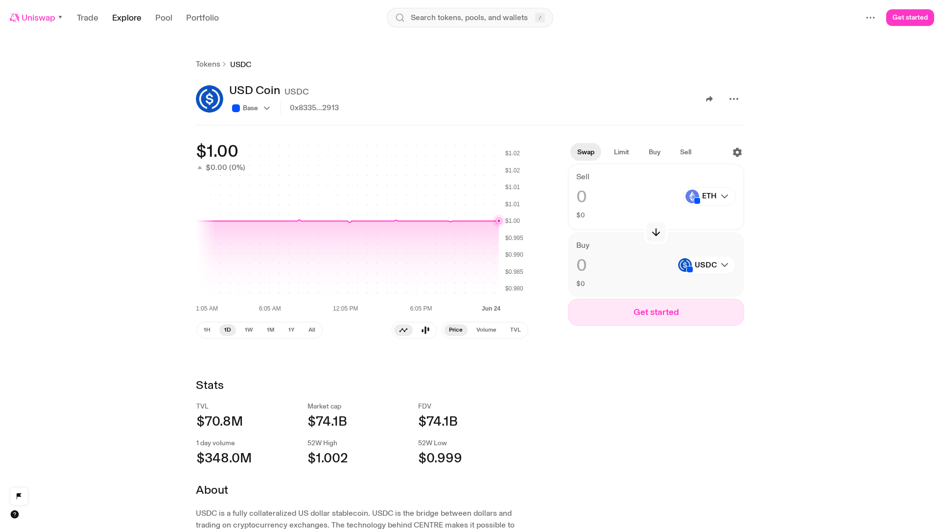Screen dimensions: 940x529
Task: Click the flag report icon
Action: (x=19, y=496)
